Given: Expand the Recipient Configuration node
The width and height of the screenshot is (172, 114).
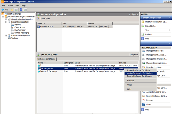Looking at the screenshot, I should (6, 35).
